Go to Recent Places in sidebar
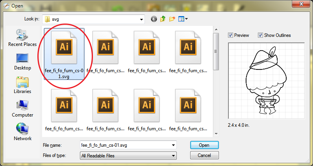This screenshot has width=313, height=166. 22,38
